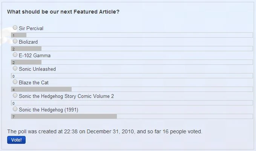The width and height of the screenshot is (256, 151).
Task: Click the poll question heading text
Action: pos(63,12)
